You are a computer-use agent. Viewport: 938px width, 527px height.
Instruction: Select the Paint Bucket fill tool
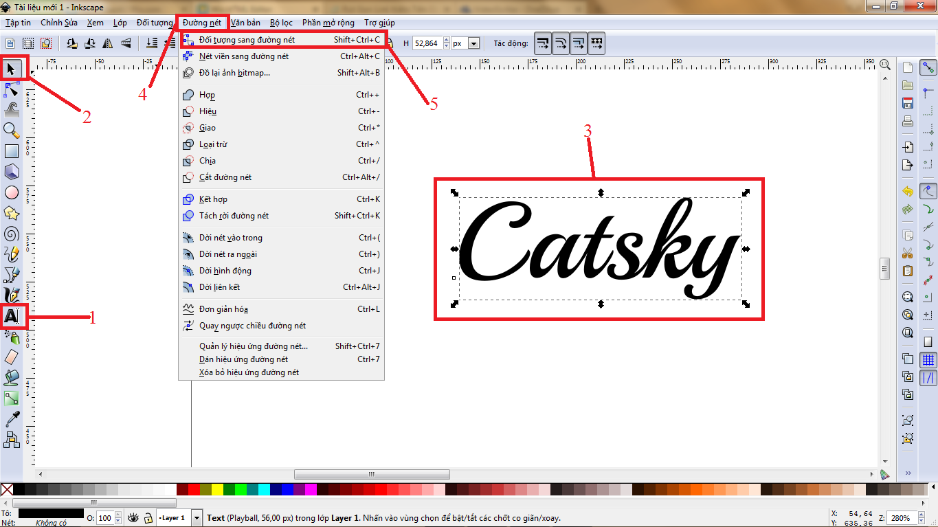(12, 377)
